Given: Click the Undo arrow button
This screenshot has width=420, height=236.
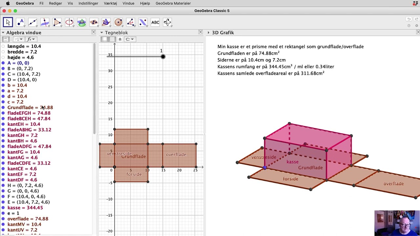Looking at the screenshot, I should pos(409,19).
